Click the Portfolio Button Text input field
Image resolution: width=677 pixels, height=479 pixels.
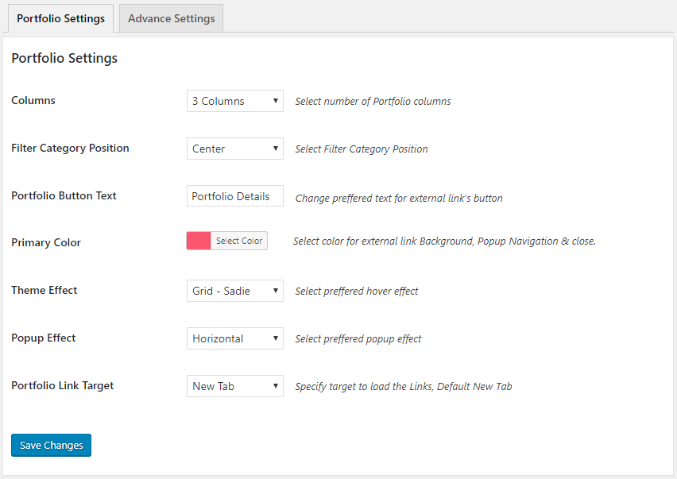[x=234, y=196]
